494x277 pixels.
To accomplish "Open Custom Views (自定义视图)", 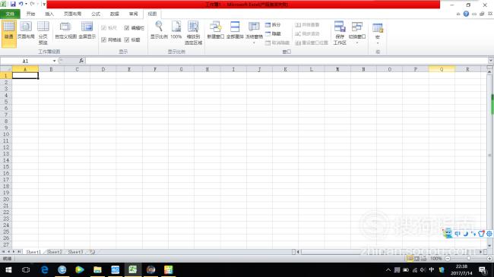I will pos(65,30).
